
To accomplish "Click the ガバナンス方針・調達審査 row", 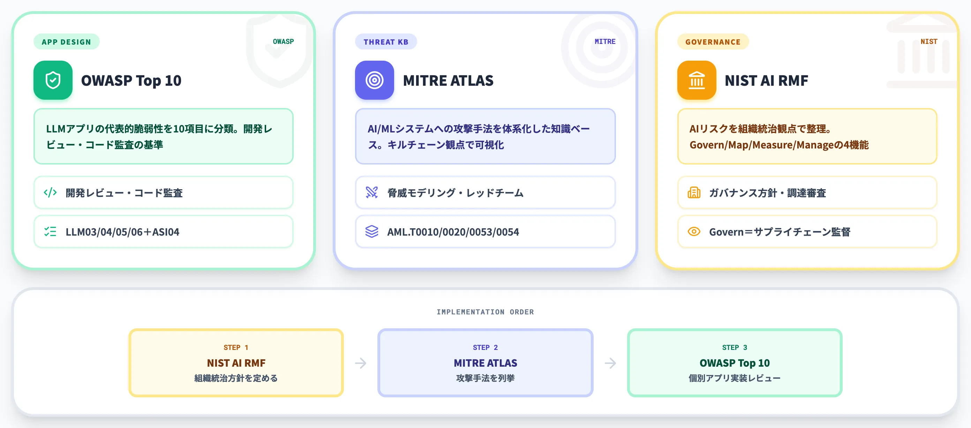I will pos(807,192).
